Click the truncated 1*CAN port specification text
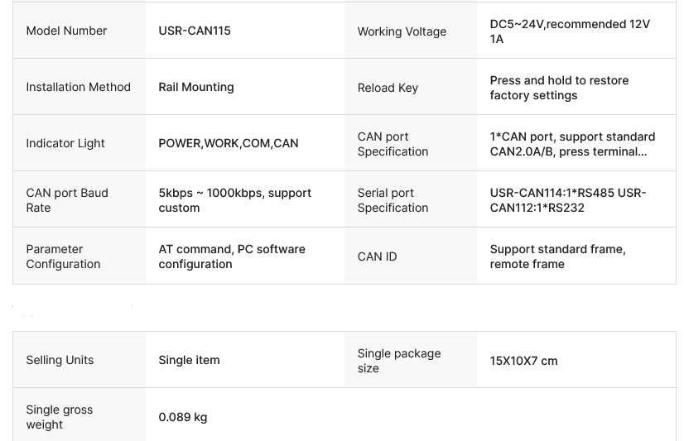The image size is (684, 441). coord(572,144)
